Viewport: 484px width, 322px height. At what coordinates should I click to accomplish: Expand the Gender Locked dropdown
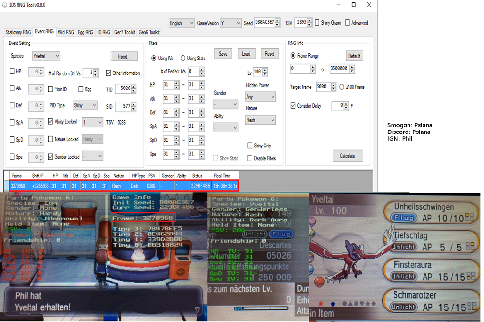tap(92, 156)
